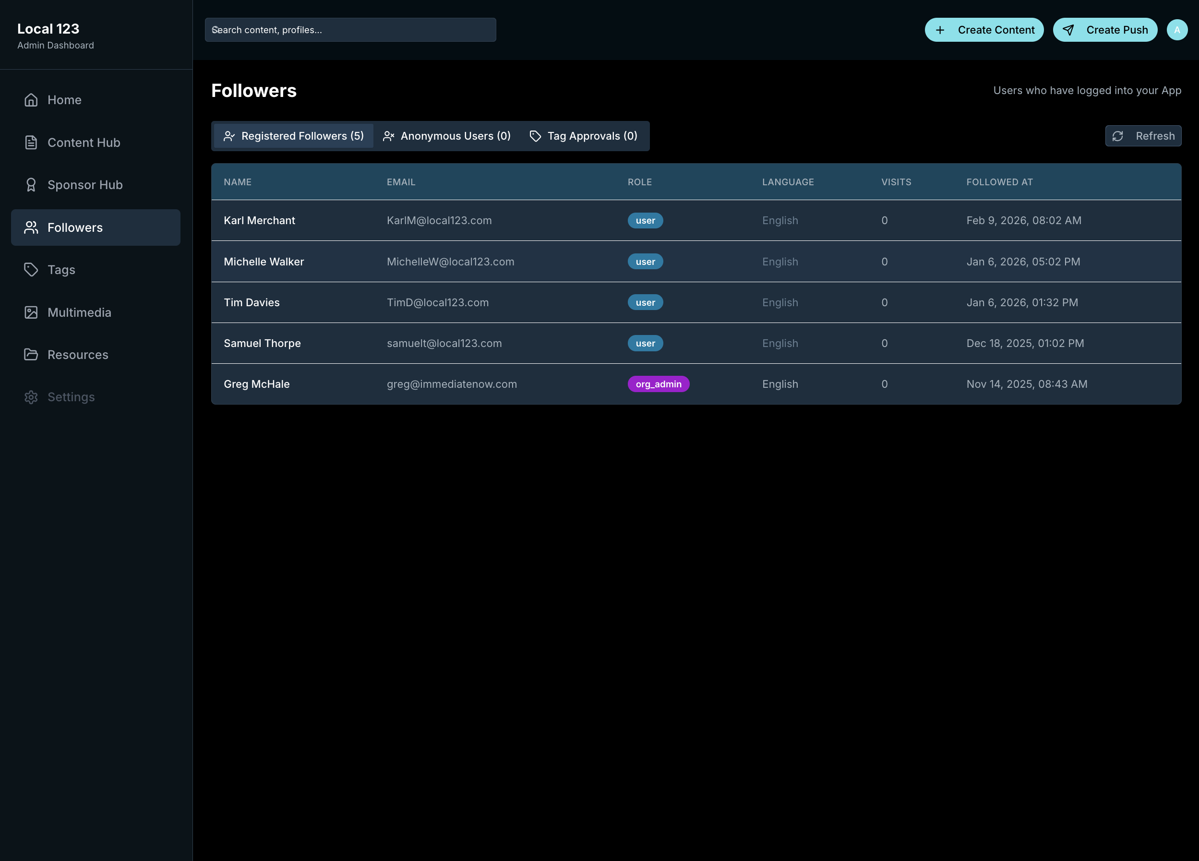1199x861 pixels.
Task: Click the Create Push button
Action: 1105,30
